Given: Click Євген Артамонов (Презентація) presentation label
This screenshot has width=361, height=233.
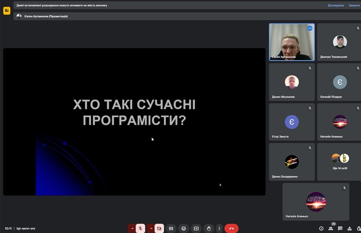Looking at the screenshot, I should pos(46,16).
